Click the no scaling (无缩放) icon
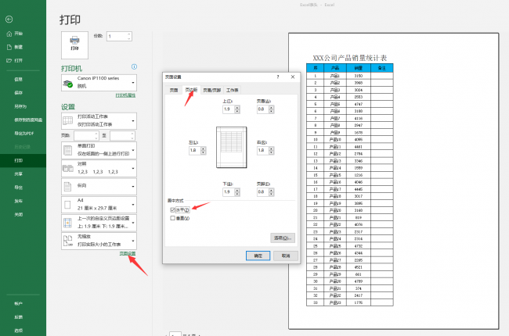The height and width of the screenshot is (336, 509). 68,241
